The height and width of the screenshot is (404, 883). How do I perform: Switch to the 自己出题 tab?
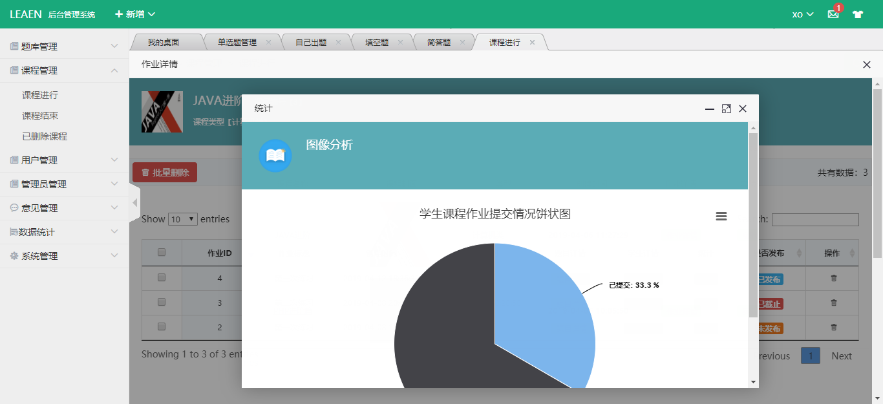311,42
